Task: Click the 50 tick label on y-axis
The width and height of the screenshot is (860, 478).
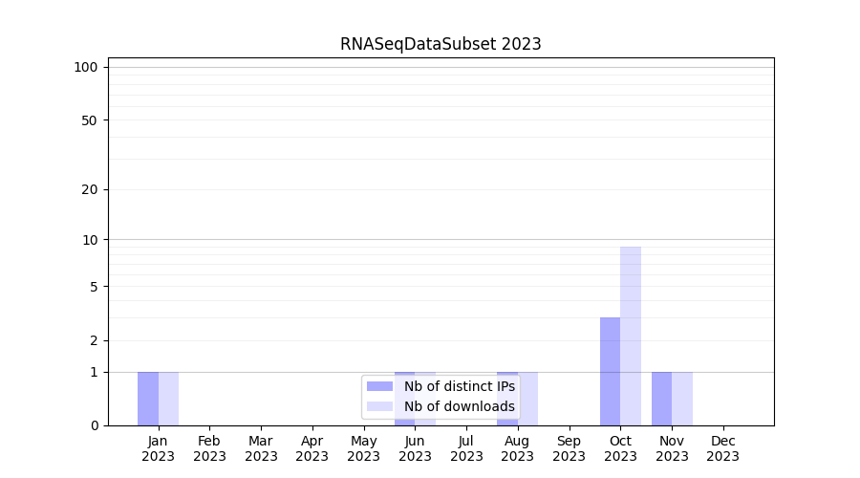Action: [90, 120]
